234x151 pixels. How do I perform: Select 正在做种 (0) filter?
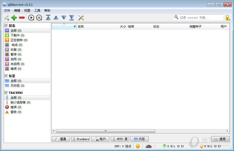27,40
